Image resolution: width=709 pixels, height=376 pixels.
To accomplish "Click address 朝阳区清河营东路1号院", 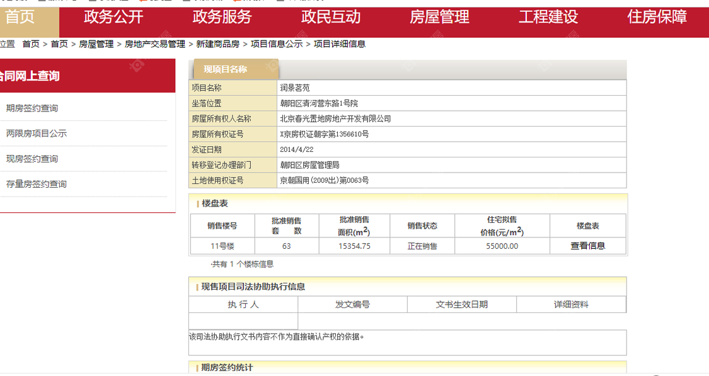I will (x=319, y=103).
